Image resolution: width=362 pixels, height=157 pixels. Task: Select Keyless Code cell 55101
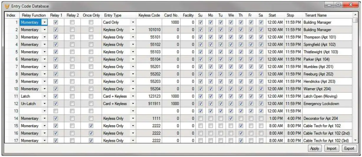(149, 37)
